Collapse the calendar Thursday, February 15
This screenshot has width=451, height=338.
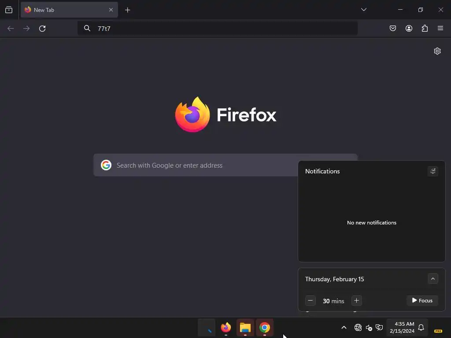(x=433, y=279)
